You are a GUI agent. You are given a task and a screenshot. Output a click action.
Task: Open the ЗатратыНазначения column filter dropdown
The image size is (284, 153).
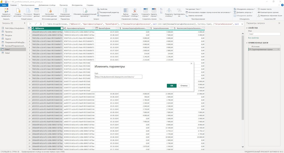(172, 28)
